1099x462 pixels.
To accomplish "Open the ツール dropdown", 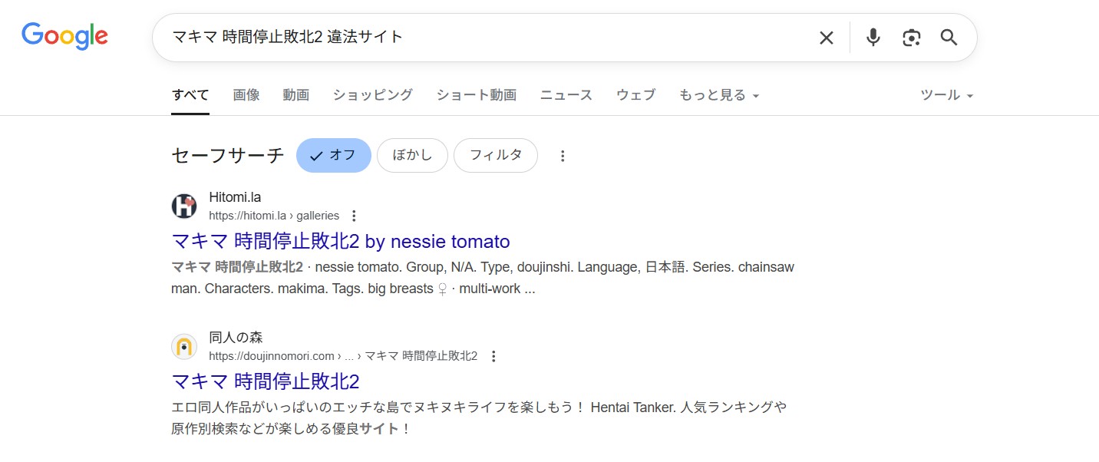I will coord(946,94).
